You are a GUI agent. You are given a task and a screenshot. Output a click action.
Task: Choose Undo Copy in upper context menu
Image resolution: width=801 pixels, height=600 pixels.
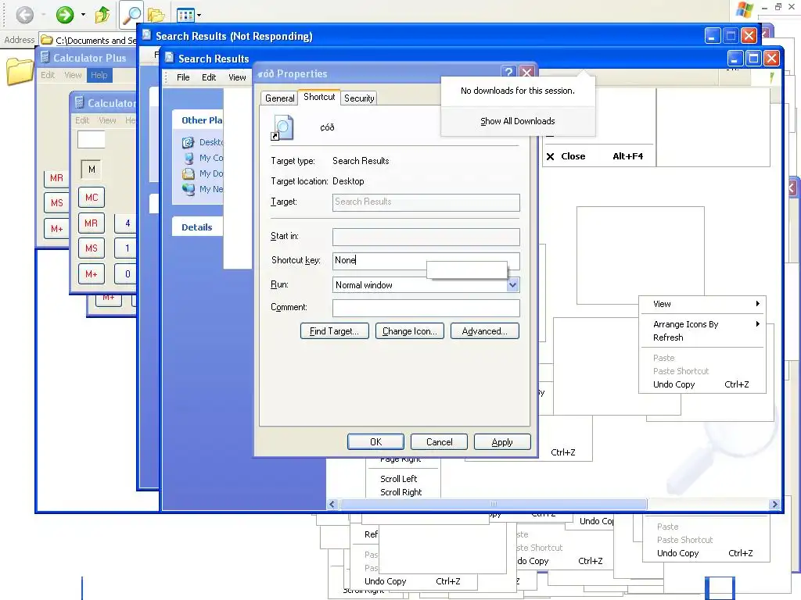click(702, 384)
